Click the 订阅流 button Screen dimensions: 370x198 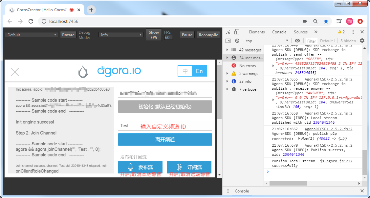[189, 167]
